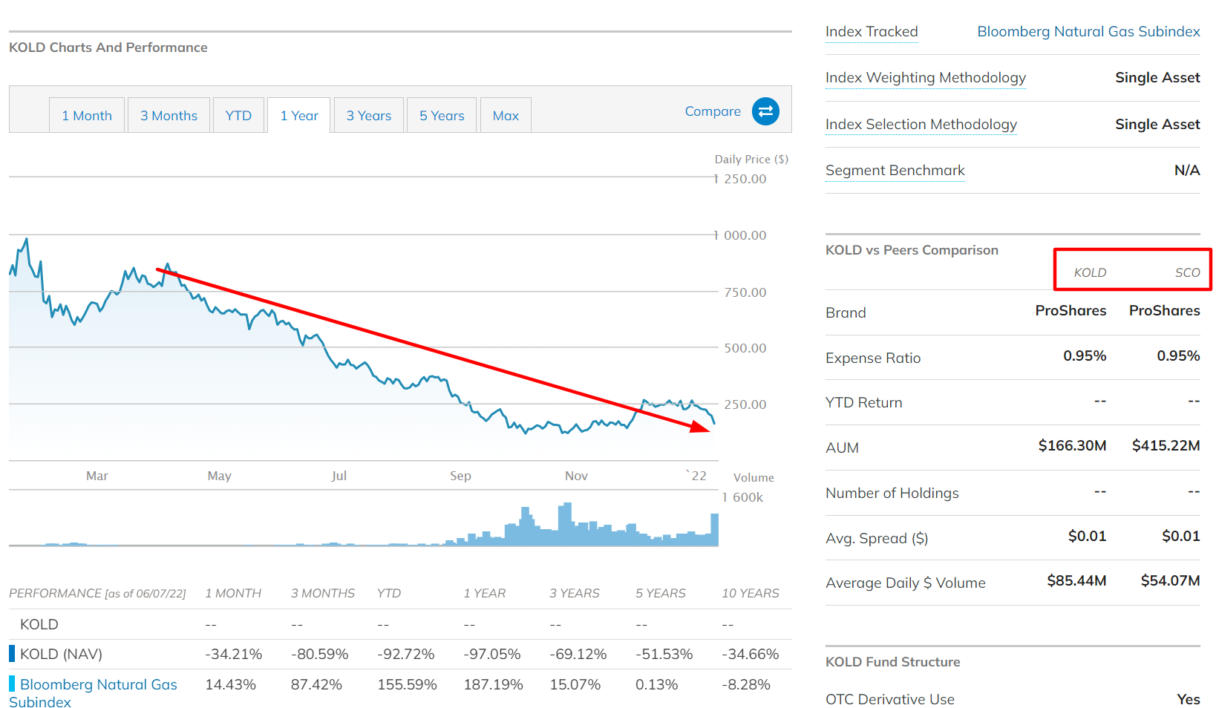
Task: Click the Compare link
Action: 713,111
